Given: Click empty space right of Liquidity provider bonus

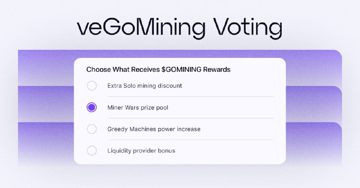Looking at the screenshot, I should tap(225, 151).
